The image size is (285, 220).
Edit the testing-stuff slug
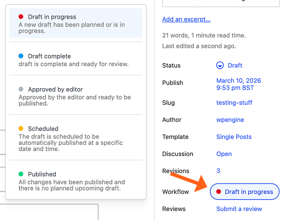(234, 102)
